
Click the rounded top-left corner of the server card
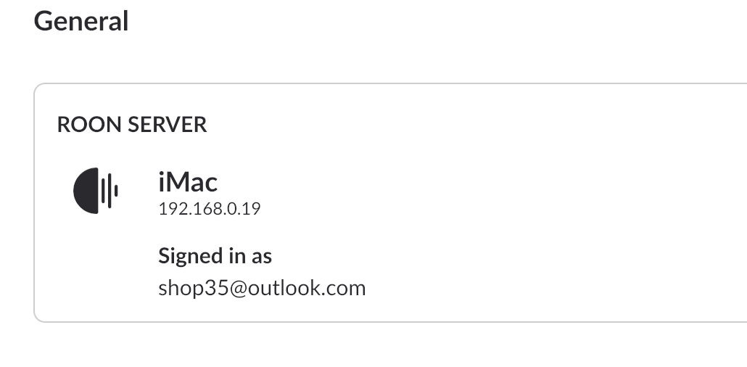click(38, 88)
